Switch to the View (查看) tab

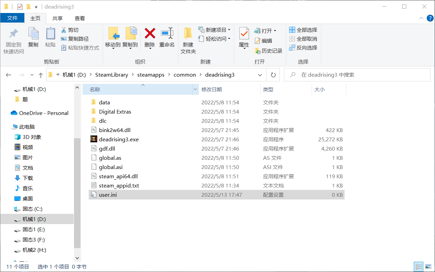click(80, 18)
